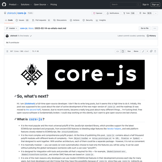Fork the repository

point(129,13)
